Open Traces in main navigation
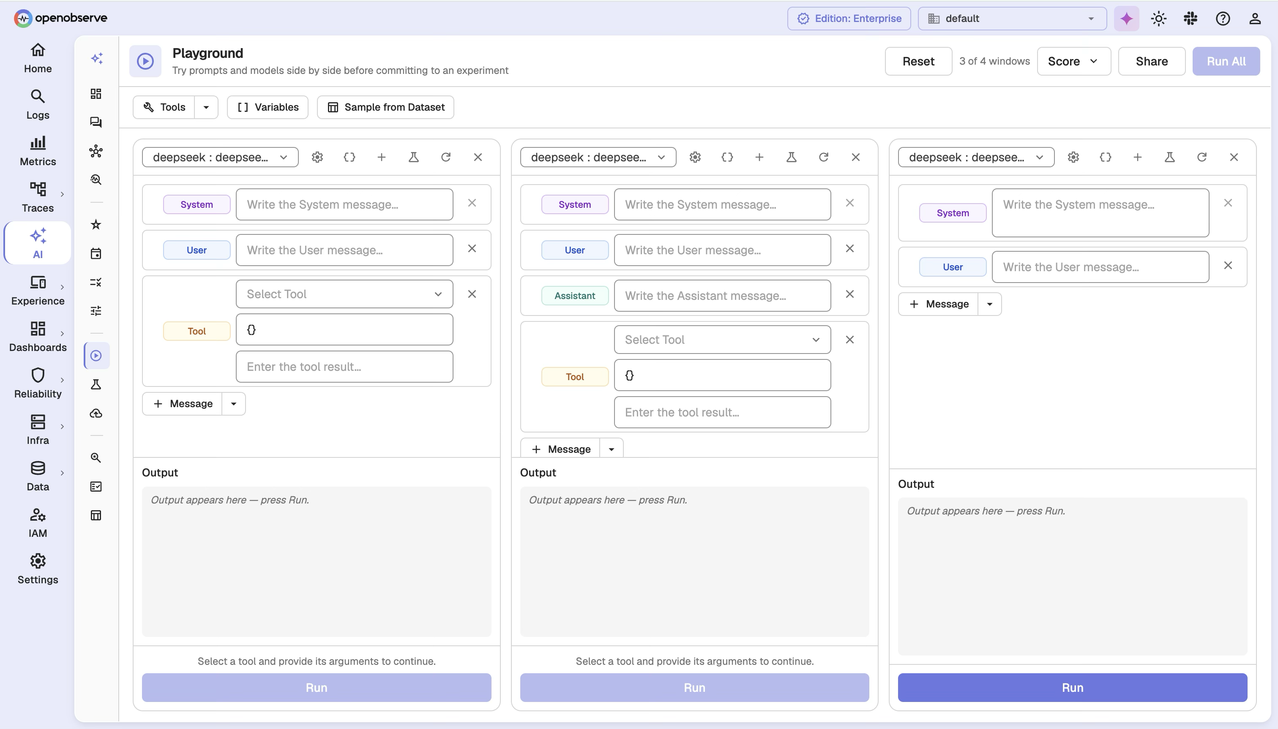 coord(38,197)
